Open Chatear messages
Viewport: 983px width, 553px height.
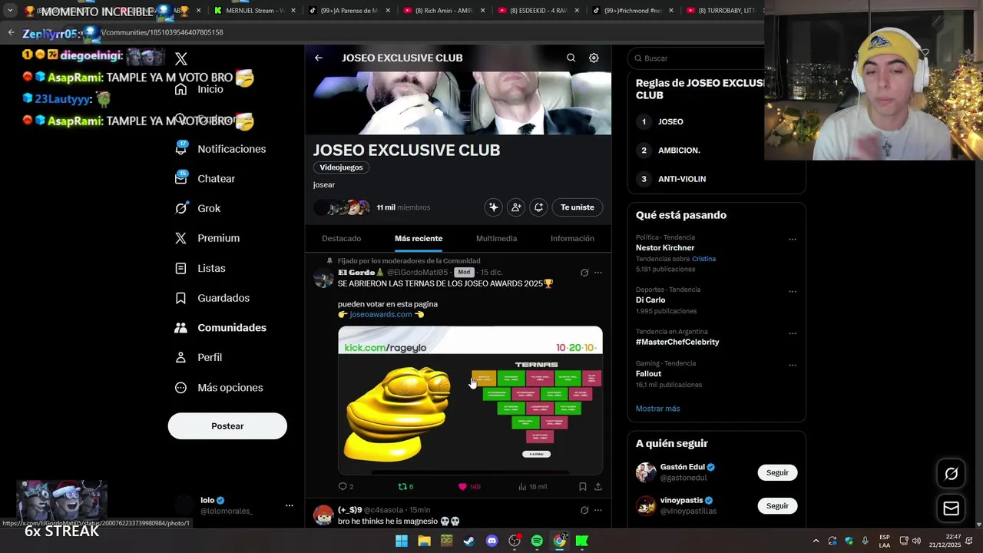(205, 178)
